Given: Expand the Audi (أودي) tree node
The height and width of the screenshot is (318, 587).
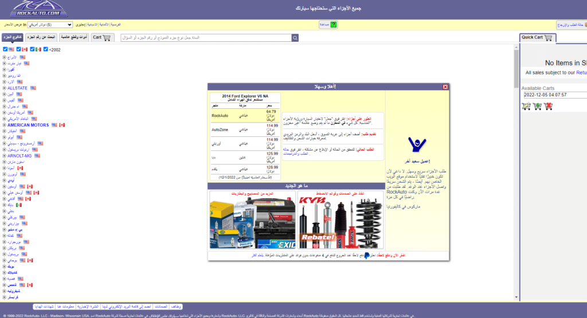Looking at the screenshot, I should pos(5,180).
